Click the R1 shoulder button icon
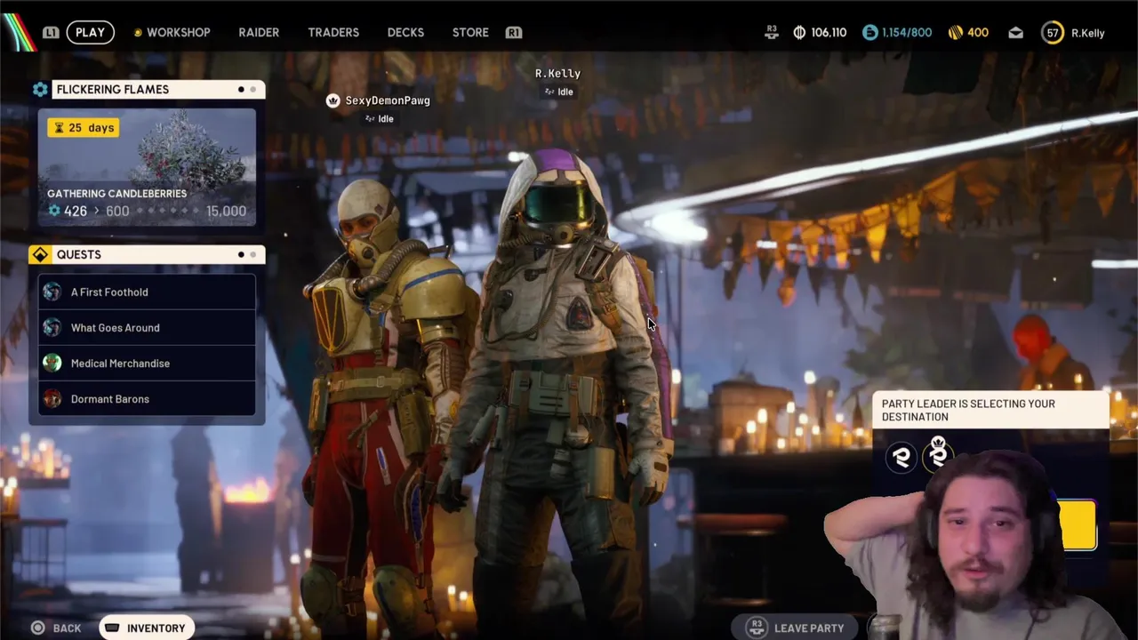 [514, 32]
